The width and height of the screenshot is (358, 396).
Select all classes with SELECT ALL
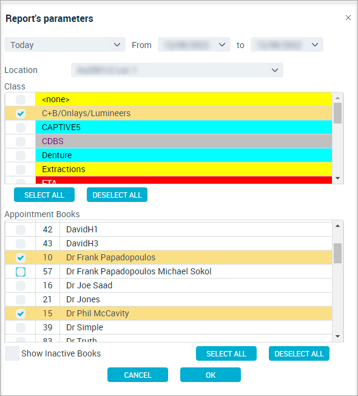pos(44,195)
